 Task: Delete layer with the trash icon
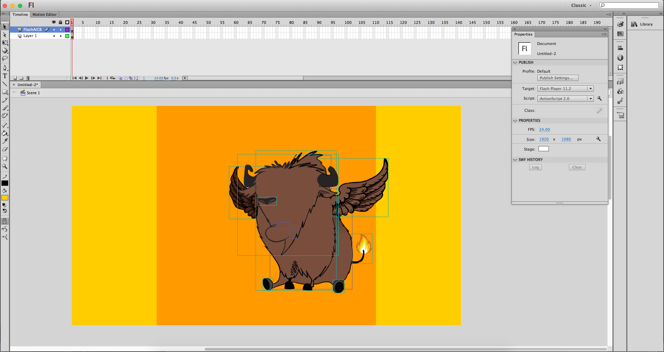pyautogui.click(x=28, y=78)
